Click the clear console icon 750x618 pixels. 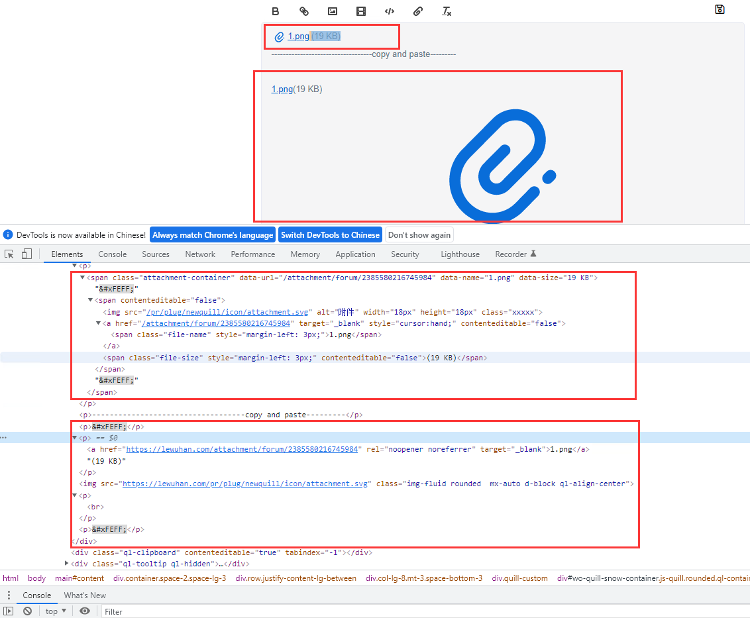(28, 611)
